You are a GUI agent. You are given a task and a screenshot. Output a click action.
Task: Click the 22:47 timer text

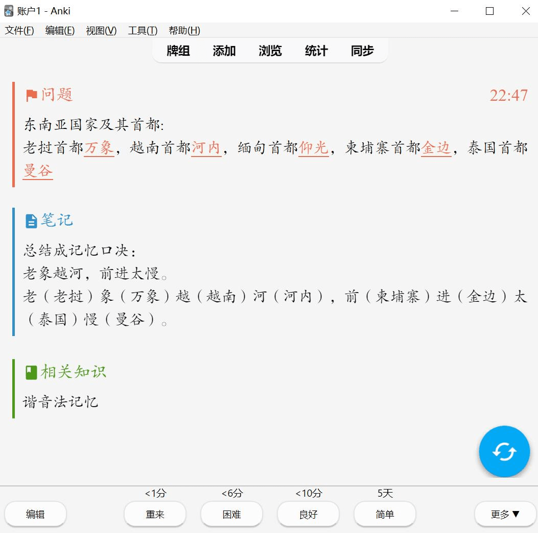(x=508, y=96)
